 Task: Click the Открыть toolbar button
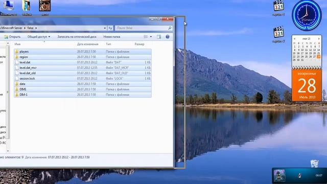(12, 37)
